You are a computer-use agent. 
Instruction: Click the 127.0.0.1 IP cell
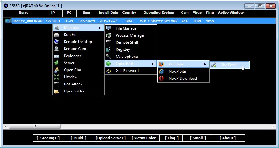pos(53,21)
